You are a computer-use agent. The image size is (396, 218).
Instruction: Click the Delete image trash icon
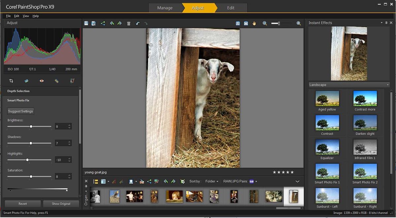point(129,23)
